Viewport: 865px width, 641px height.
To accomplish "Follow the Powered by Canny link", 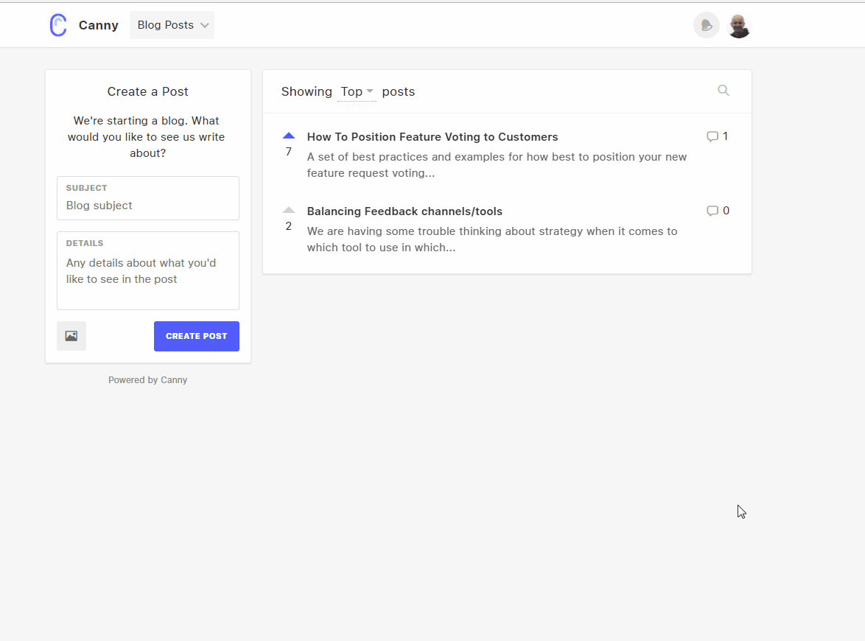I will click(148, 380).
